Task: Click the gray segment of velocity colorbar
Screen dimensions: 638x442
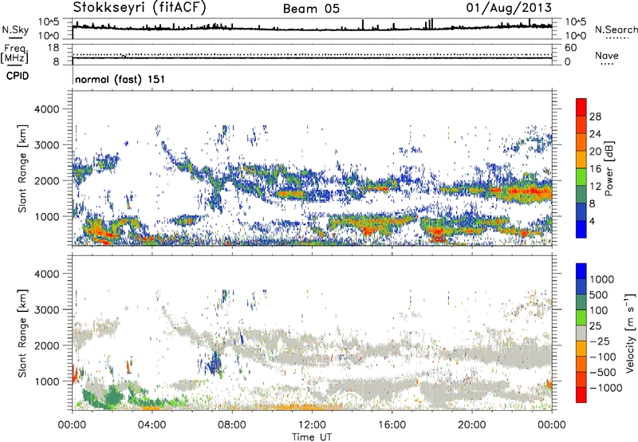Action: pyautogui.click(x=581, y=333)
